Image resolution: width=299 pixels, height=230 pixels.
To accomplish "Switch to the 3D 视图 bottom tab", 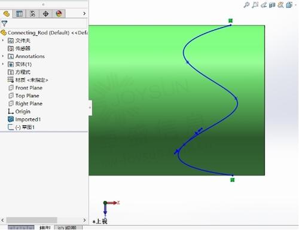I will click(x=68, y=228).
